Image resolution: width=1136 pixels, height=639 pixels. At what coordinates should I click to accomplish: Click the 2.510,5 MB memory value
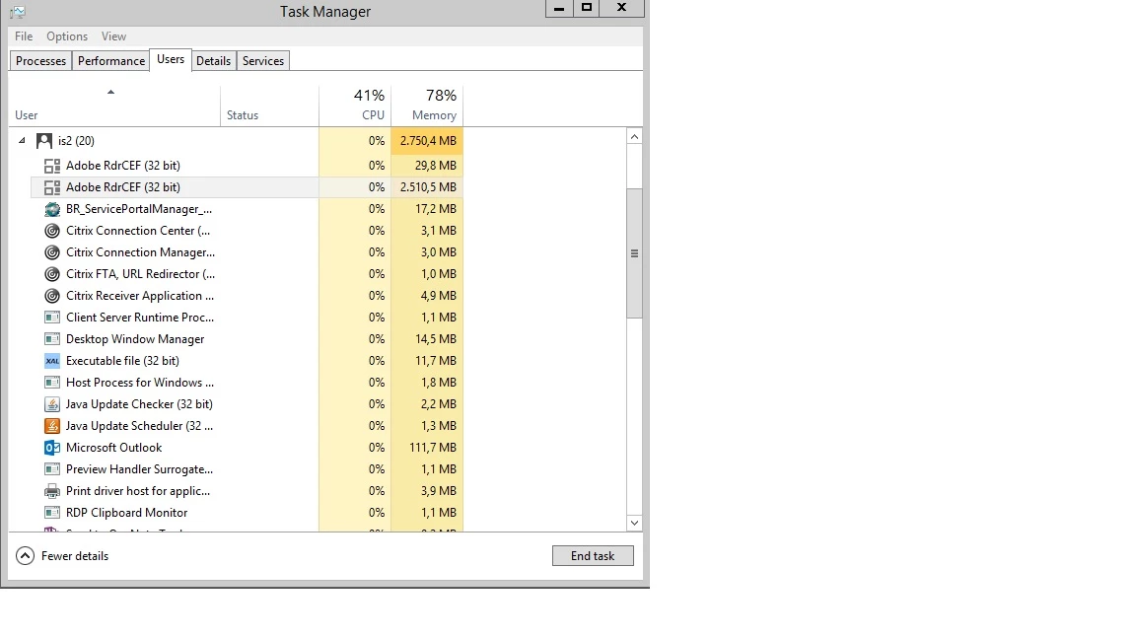pyautogui.click(x=428, y=187)
